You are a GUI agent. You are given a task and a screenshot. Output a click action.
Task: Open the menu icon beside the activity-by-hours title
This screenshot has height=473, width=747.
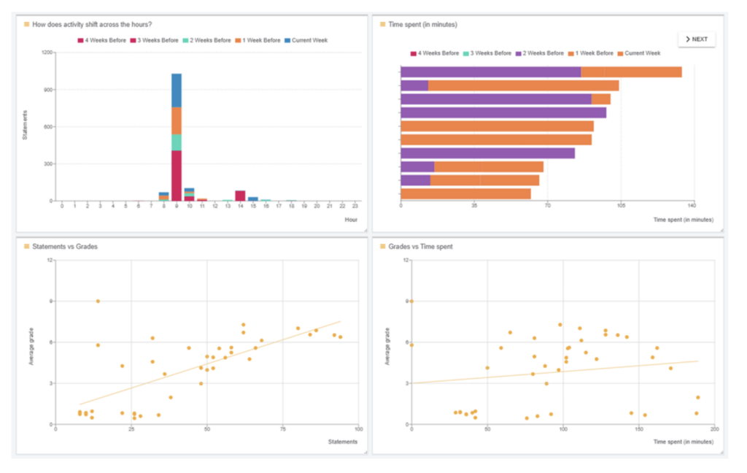pyautogui.click(x=27, y=24)
